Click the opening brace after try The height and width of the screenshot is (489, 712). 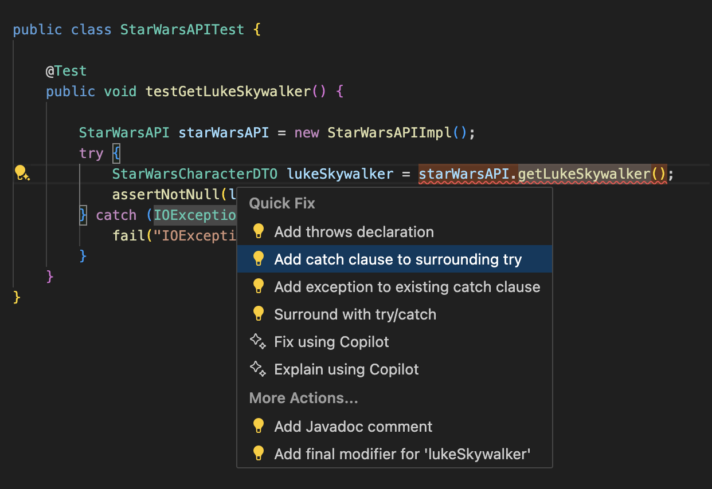(116, 153)
